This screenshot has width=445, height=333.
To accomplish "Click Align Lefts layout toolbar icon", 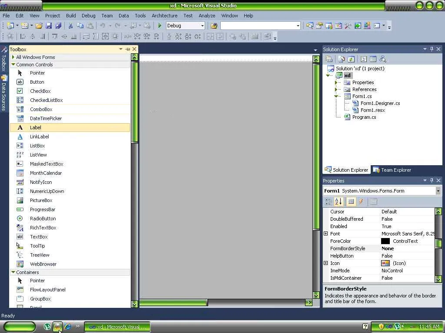I will (x=23, y=36).
